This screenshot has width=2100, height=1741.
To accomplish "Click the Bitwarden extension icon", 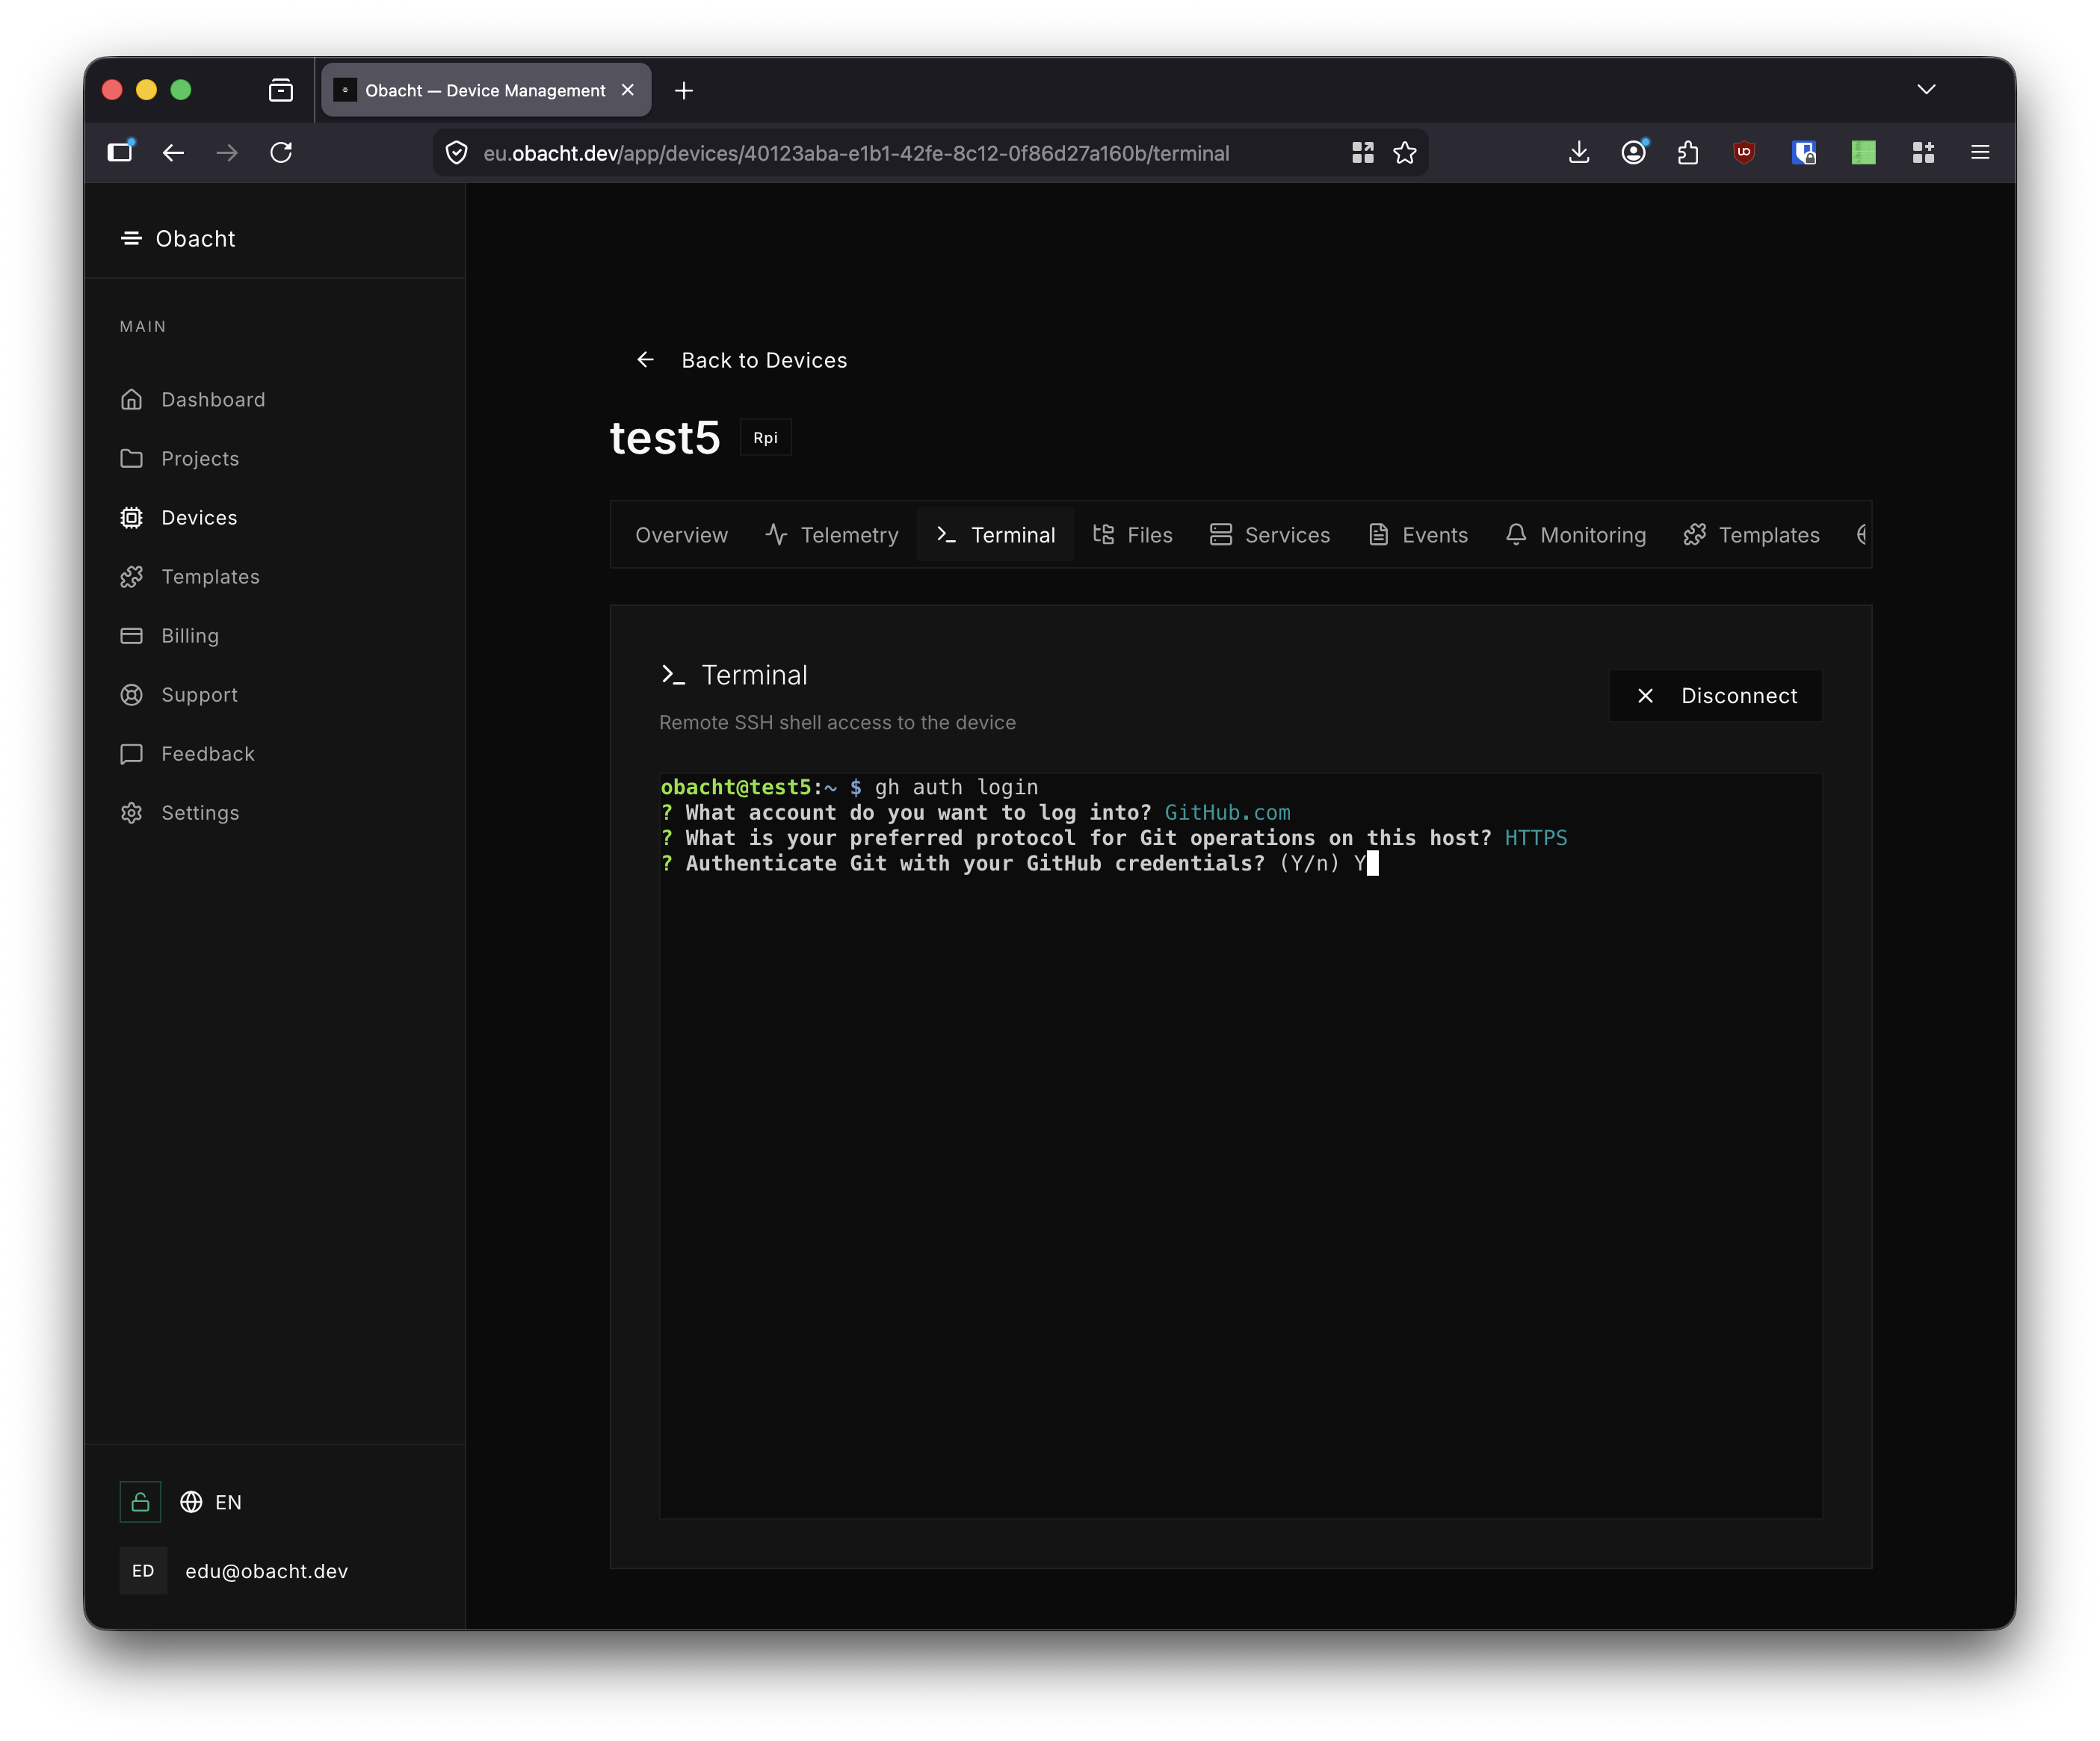I will click(x=1804, y=153).
